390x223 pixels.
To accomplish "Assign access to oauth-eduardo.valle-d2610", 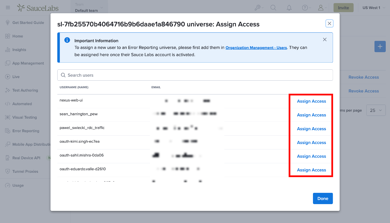I will 312,170.
